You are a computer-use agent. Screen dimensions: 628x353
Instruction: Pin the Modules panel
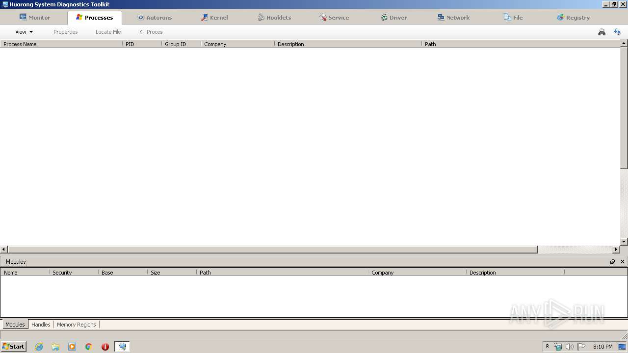(x=612, y=262)
